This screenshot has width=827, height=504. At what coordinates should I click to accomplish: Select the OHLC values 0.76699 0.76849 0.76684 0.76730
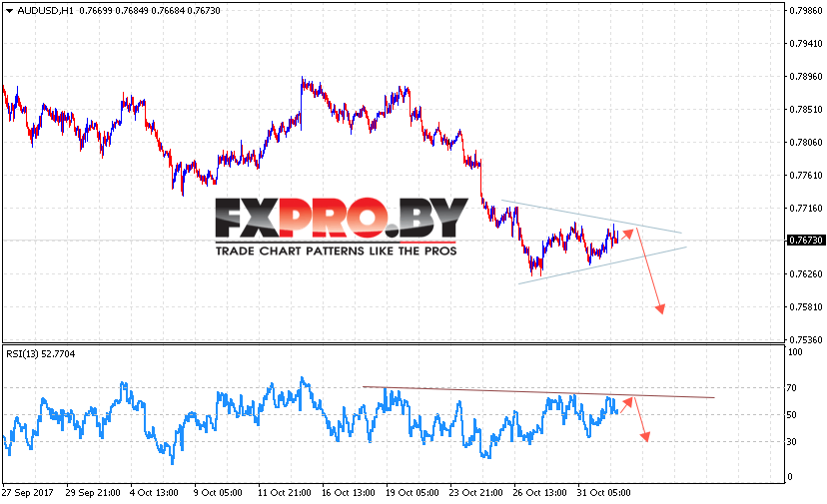[150, 11]
